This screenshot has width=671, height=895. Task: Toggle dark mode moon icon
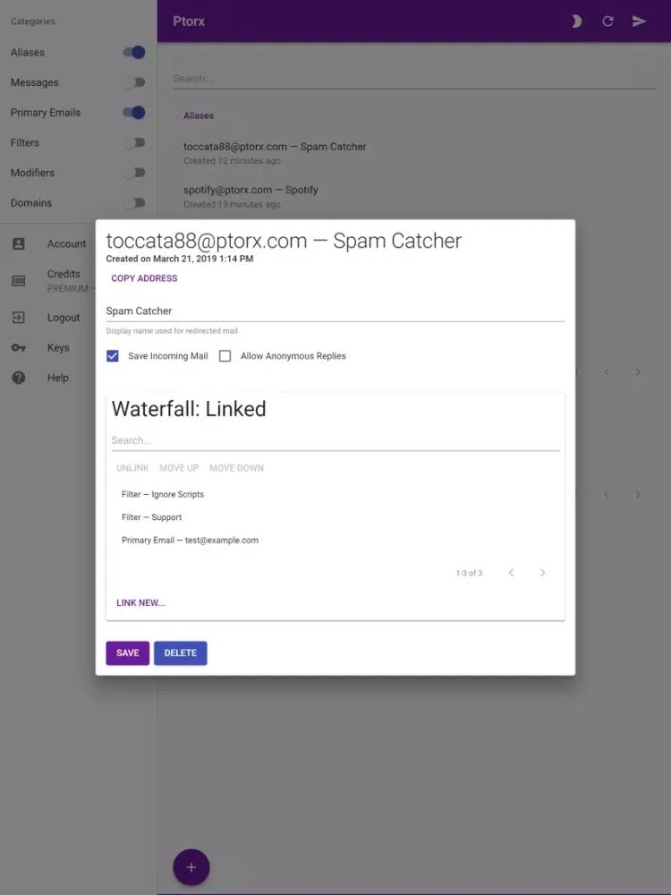[577, 21]
